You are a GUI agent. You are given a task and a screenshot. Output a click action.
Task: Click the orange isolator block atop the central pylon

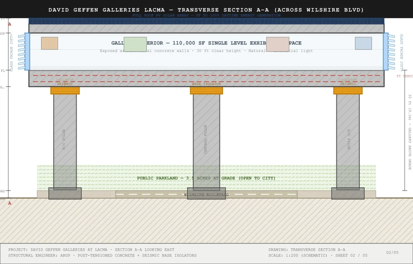tap(206, 91)
